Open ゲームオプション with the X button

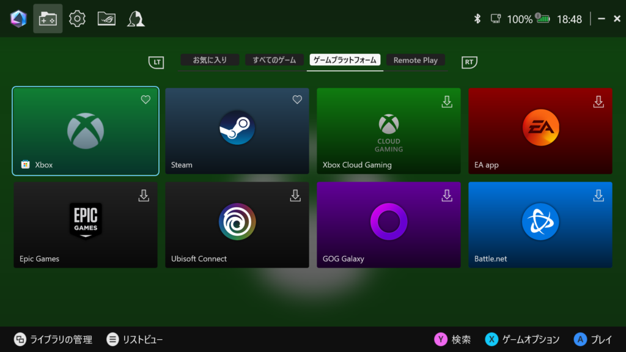click(x=523, y=339)
